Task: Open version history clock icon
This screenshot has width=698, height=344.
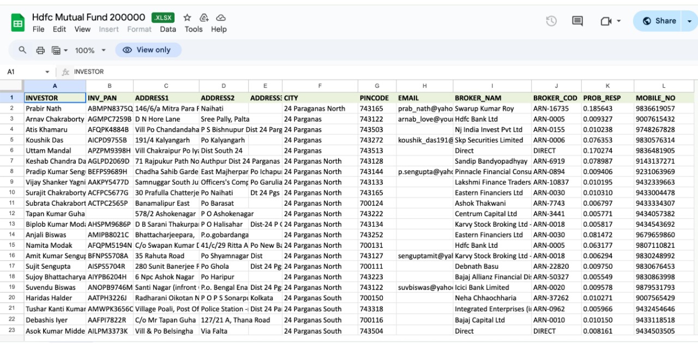Action: (x=551, y=21)
